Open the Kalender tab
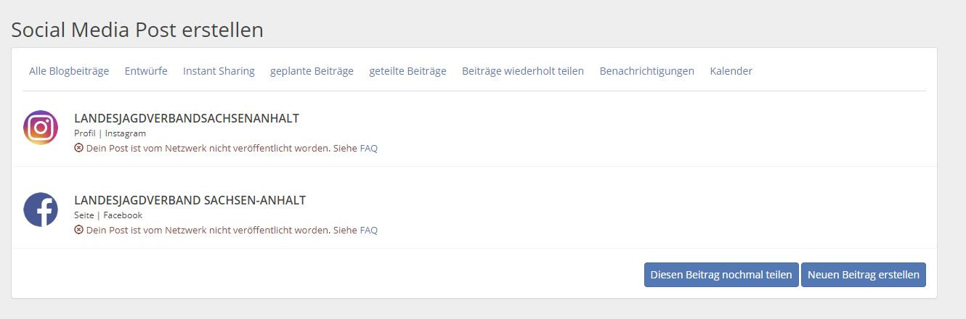 [731, 71]
